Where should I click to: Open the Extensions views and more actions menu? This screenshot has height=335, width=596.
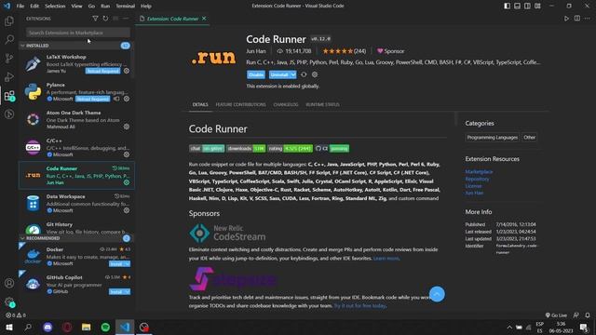click(126, 19)
